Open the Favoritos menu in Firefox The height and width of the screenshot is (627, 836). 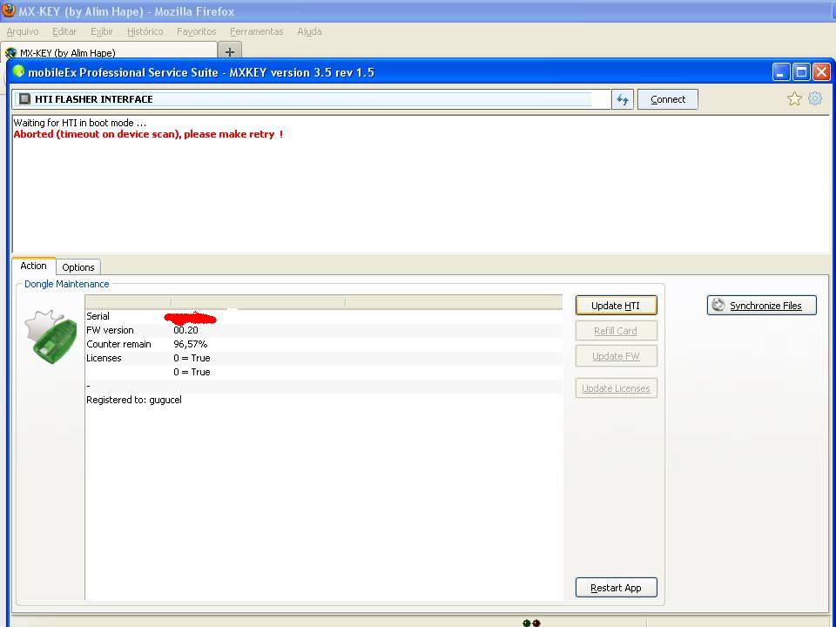click(196, 31)
